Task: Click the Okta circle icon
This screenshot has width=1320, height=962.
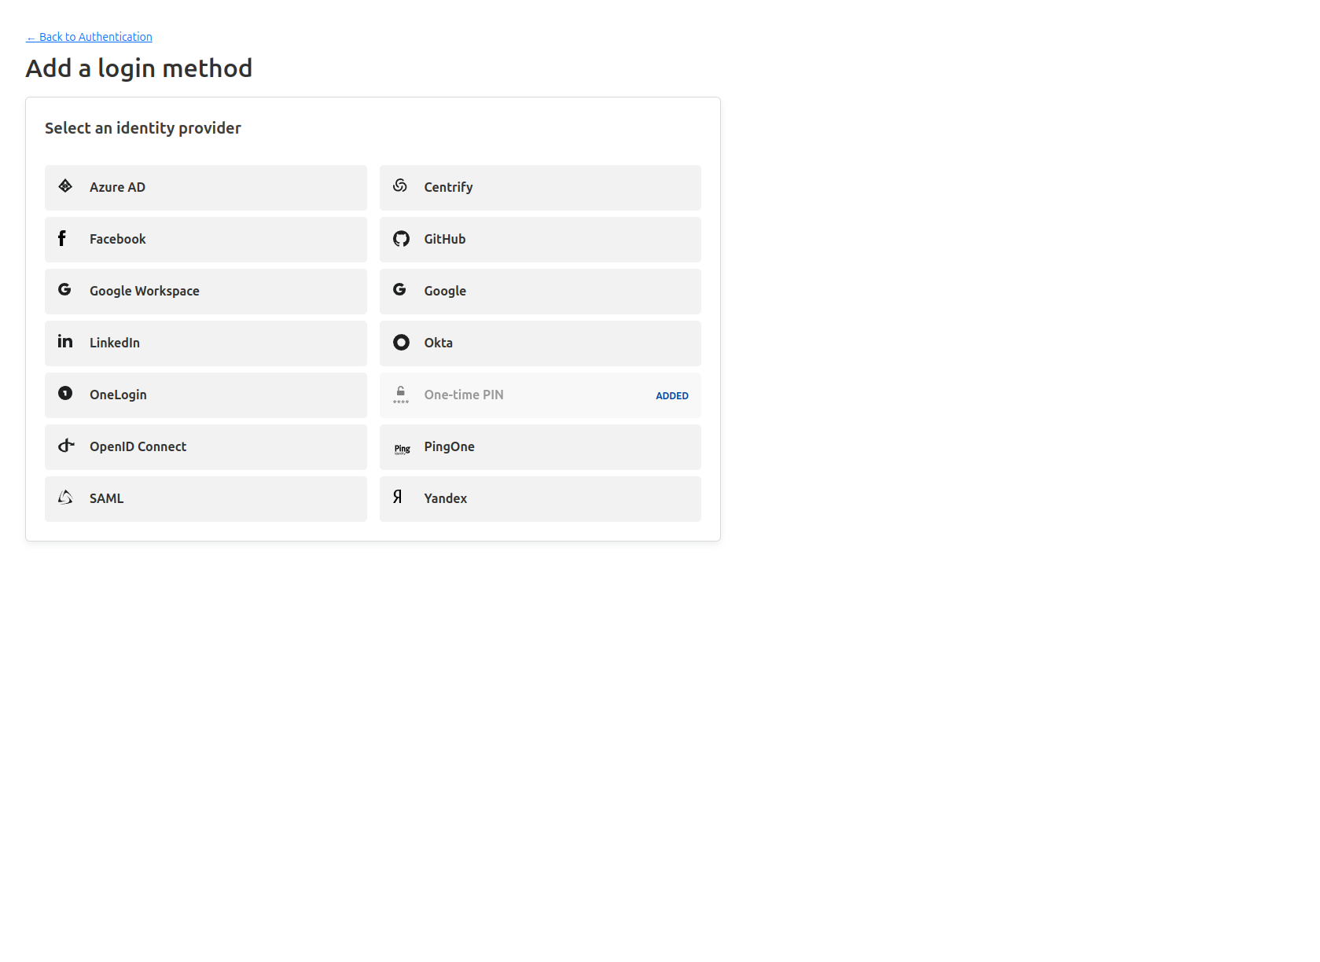Action: [400, 342]
